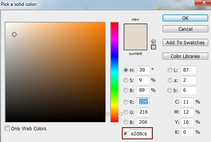Screen dimensions: 211x142
Task: Click the 'current' label below the swatch
Action: tap(135, 54)
